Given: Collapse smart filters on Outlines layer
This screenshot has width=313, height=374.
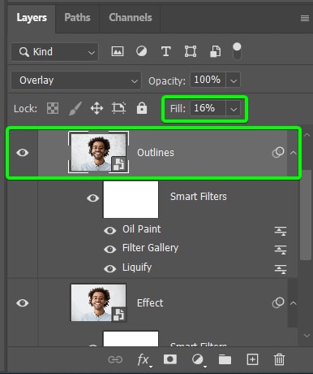Looking at the screenshot, I should [x=293, y=153].
